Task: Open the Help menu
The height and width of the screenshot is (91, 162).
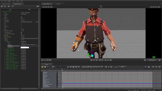Action: (x=22, y=1)
